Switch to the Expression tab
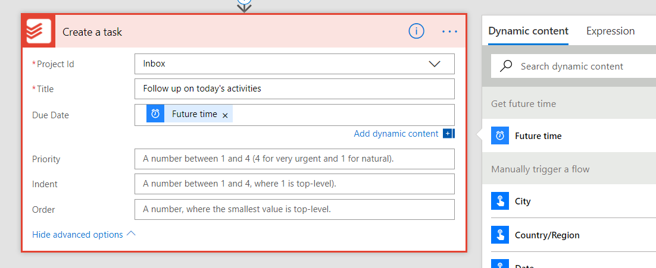The image size is (656, 268). 610,31
